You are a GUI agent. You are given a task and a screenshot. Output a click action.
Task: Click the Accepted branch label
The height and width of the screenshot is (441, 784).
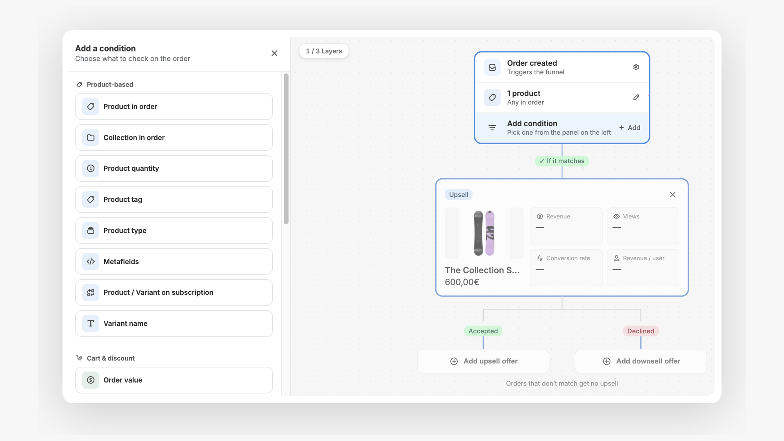483,331
